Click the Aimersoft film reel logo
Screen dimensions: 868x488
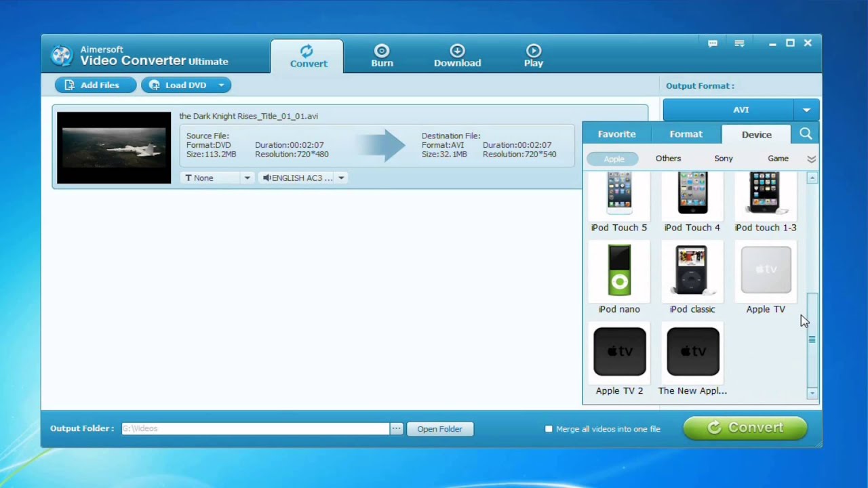pyautogui.click(x=62, y=56)
